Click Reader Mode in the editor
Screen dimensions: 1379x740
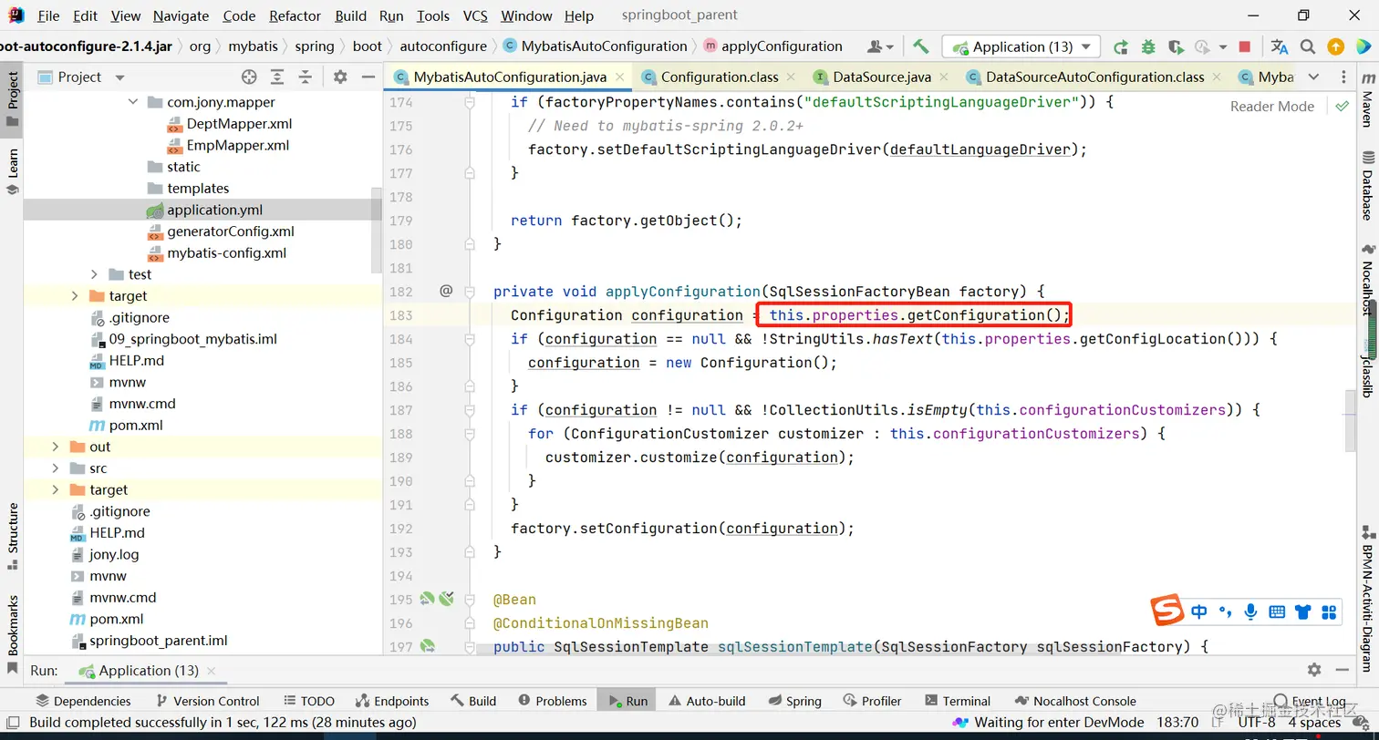click(1272, 106)
